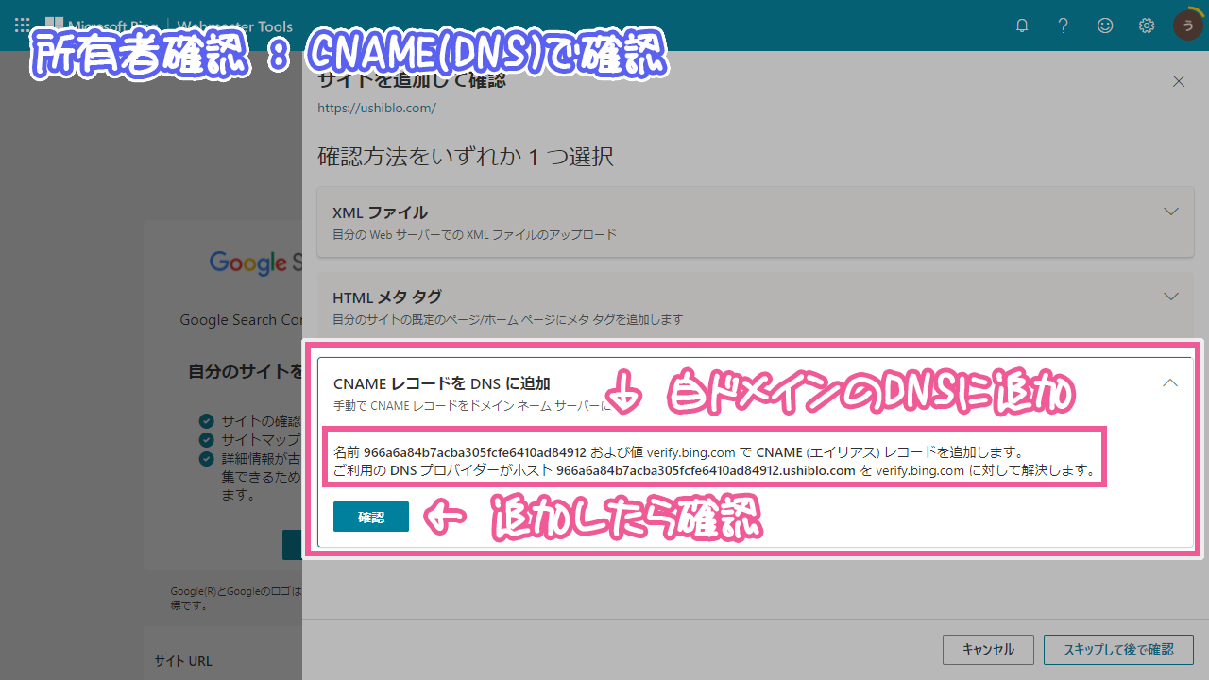Collapse the CNAME レコード section chevron
The width and height of the screenshot is (1209, 680).
(x=1170, y=383)
